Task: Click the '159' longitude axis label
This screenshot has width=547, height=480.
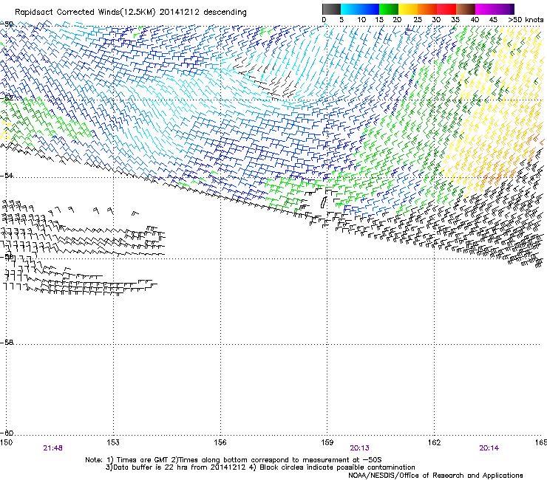Action: (x=327, y=442)
